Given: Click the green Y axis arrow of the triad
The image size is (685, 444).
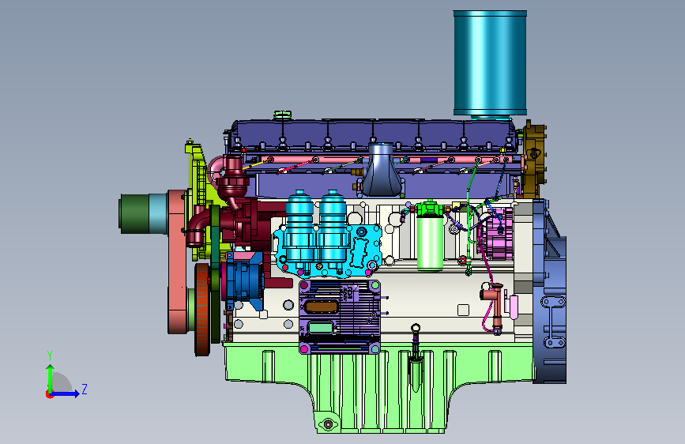Looking at the screenshot, I should (51, 378).
